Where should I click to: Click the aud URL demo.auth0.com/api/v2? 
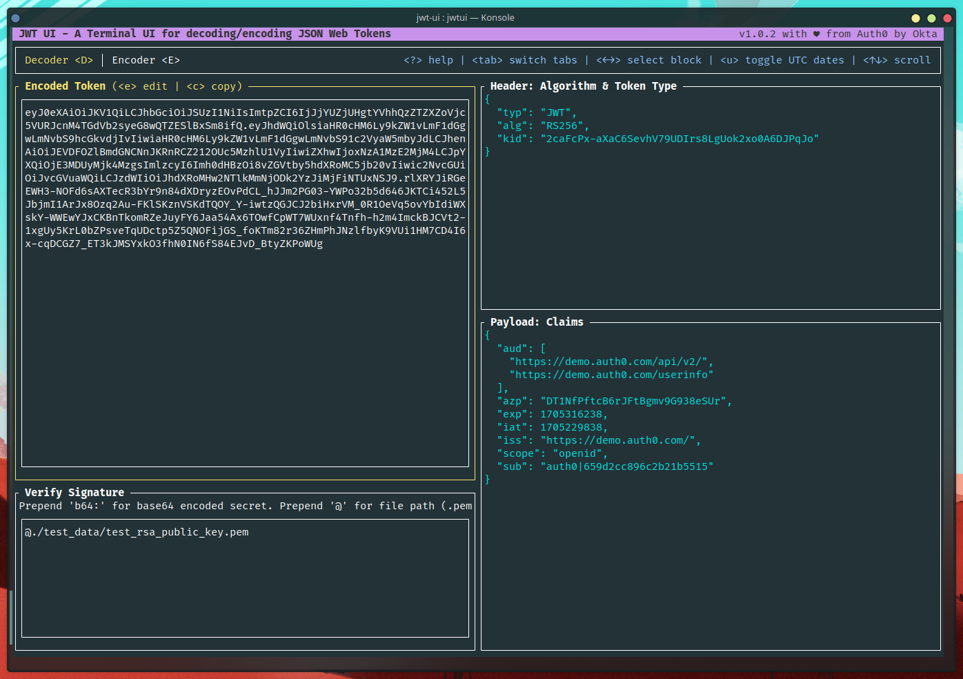coord(610,361)
